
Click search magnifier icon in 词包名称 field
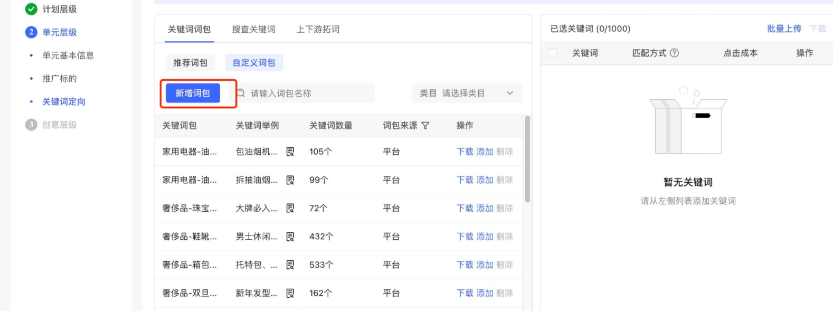[241, 93]
